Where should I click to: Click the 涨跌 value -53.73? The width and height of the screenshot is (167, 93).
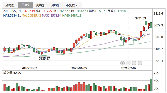click(x=102, y=11)
